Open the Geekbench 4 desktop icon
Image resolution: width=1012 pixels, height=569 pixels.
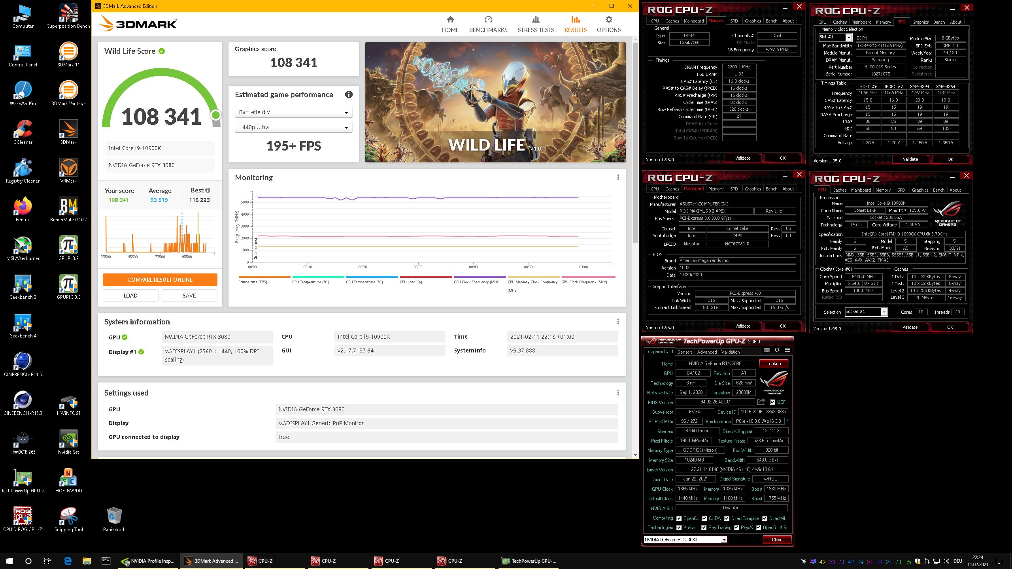[x=23, y=326]
